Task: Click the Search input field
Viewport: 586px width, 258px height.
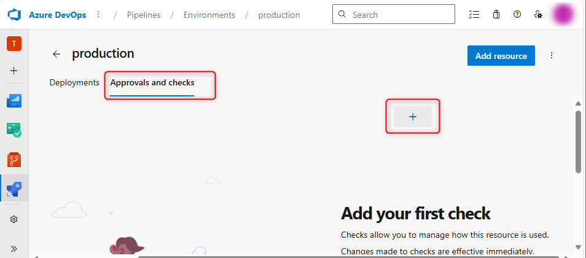Action: point(399,15)
